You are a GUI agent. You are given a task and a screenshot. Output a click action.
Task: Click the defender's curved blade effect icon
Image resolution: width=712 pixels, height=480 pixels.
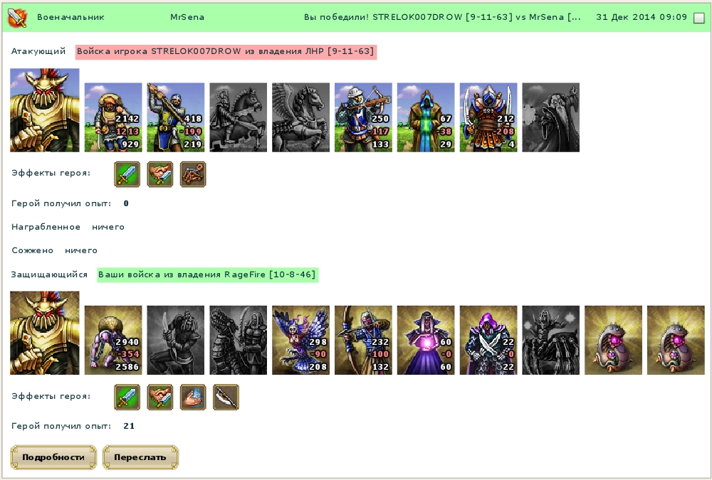(226, 398)
